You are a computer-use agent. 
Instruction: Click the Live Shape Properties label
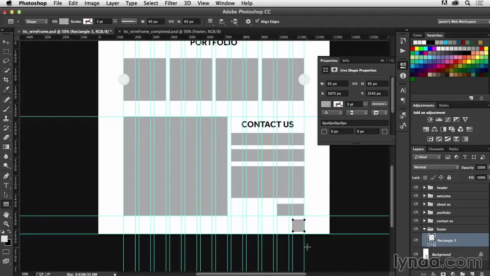[358, 70]
